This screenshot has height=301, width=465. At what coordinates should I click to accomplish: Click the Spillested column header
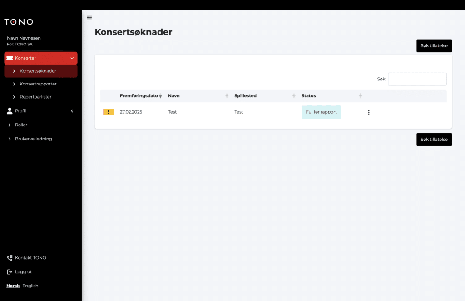[x=245, y=95]
